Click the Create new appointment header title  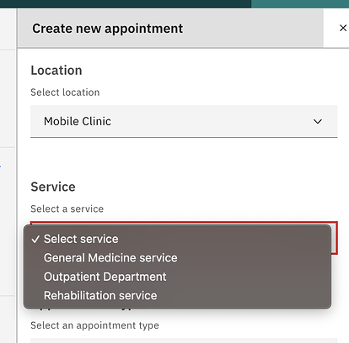tap(108, 29)
